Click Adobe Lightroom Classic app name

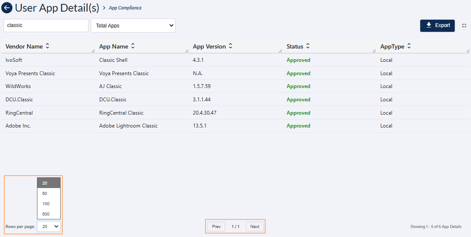coord(128,126)
